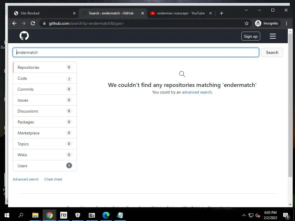Click the GitHub octocat logo

[24, 36]
